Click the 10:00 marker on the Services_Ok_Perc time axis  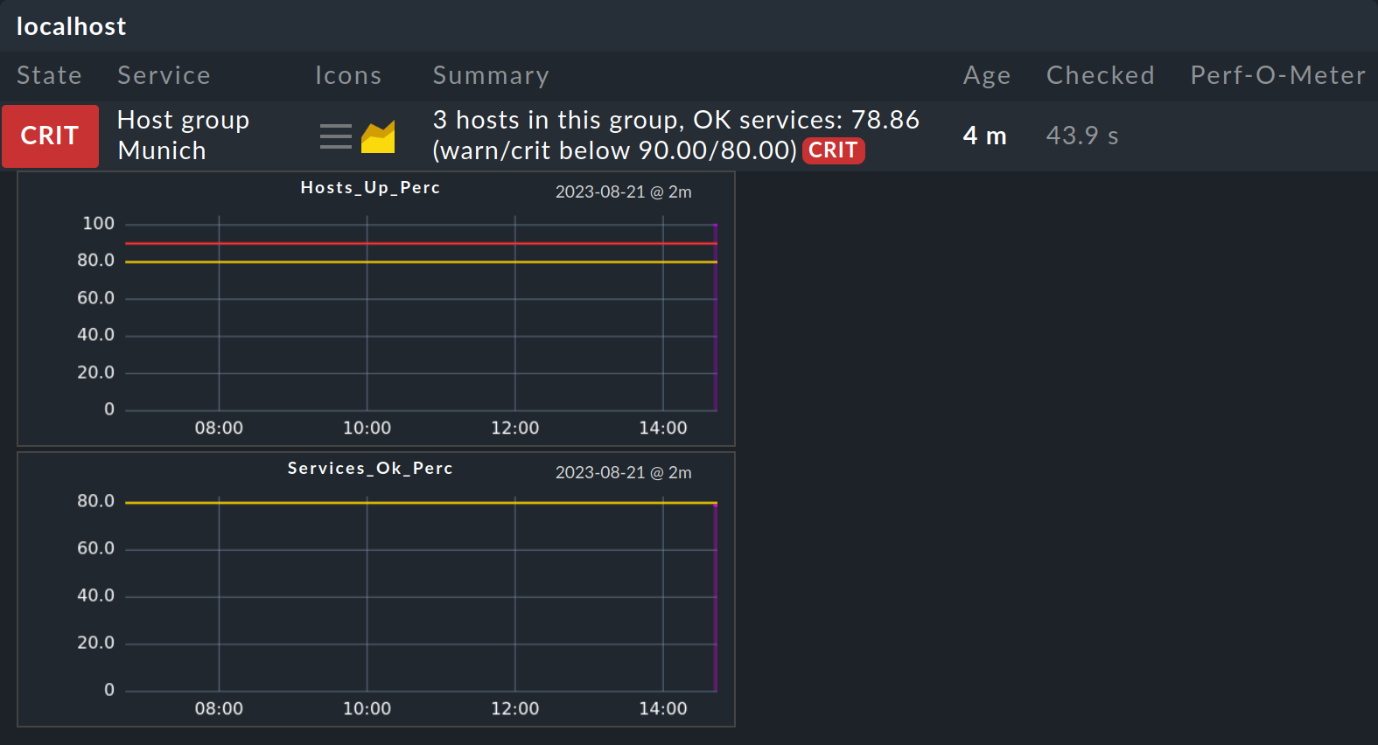[367, 708]
